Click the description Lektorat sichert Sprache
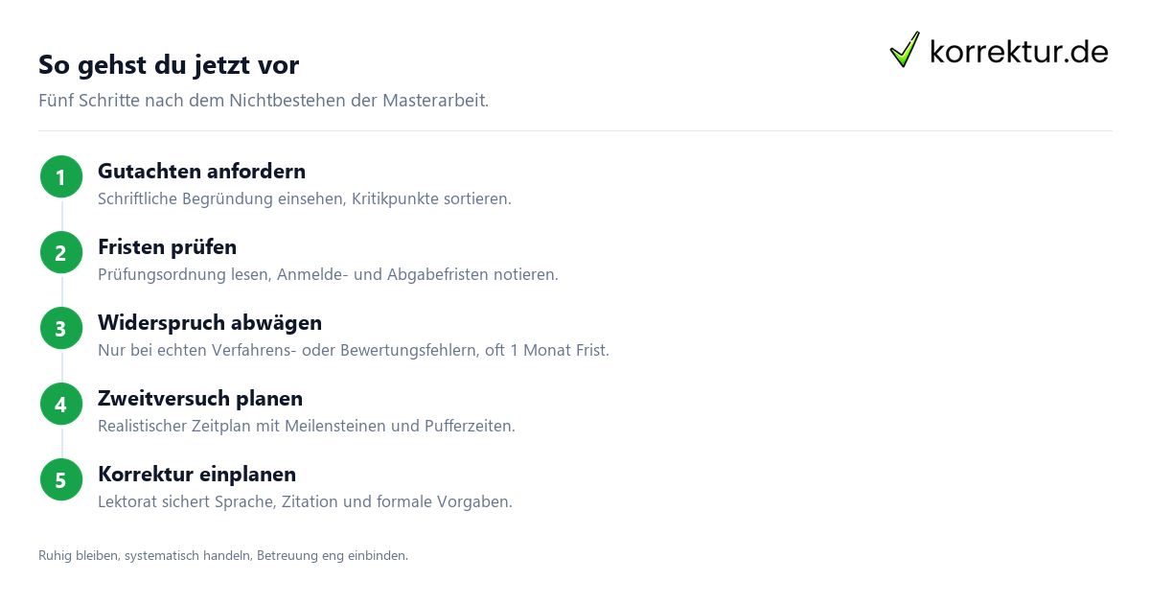This screenshot has height=604, width=1150. 305,502
